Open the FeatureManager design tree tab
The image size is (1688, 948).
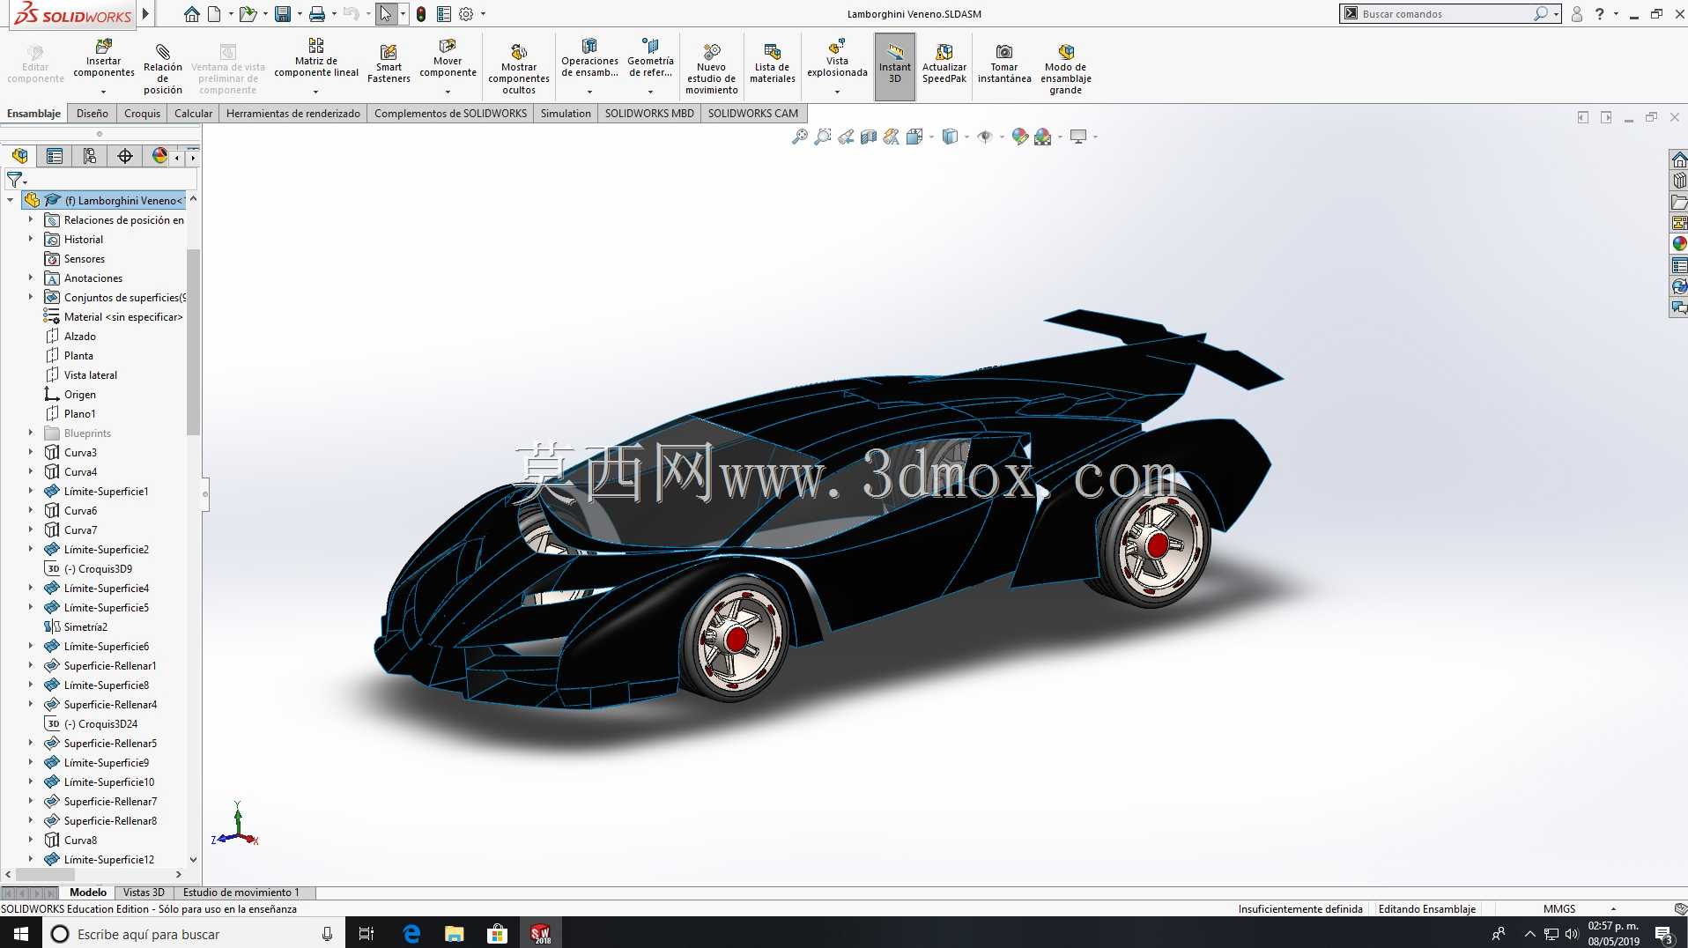pos(20,156)
